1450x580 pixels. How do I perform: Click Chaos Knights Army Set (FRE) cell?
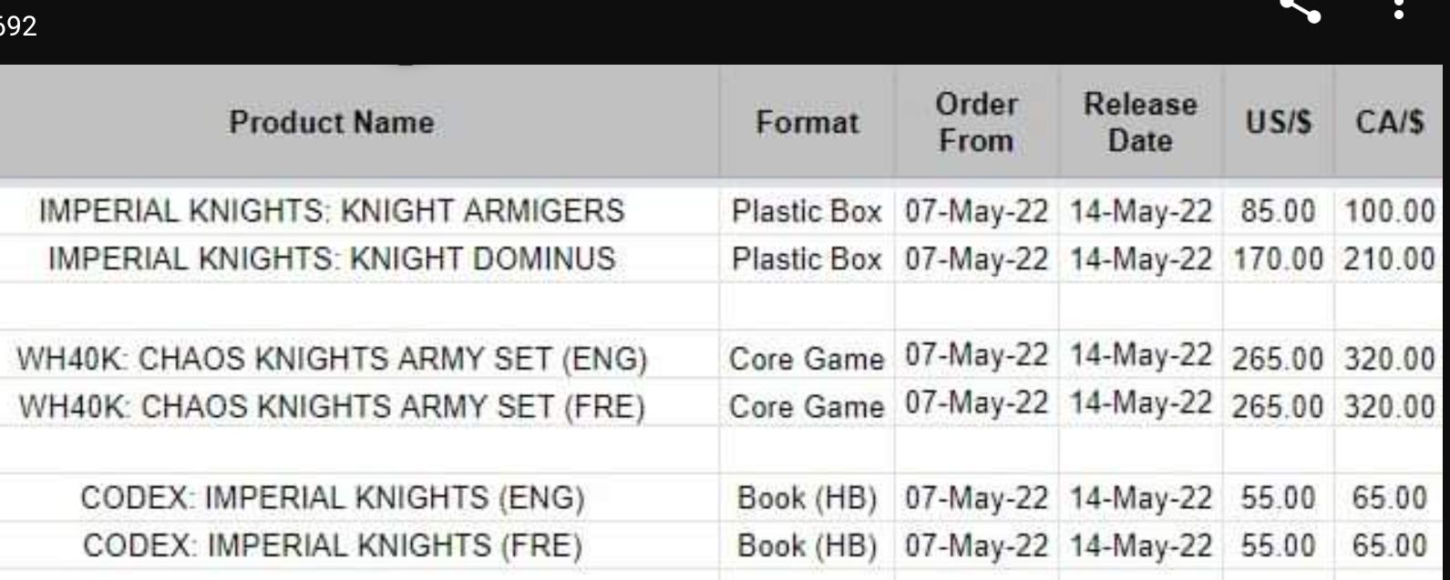click(334, 407)
